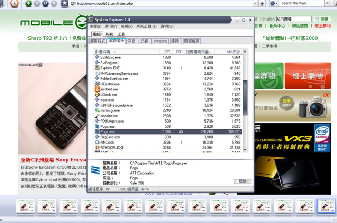Image resolution: width=337 pixels, height=223 pixels.
Task: Click the 站內搜尋 site search field
Action: point(294,19)
